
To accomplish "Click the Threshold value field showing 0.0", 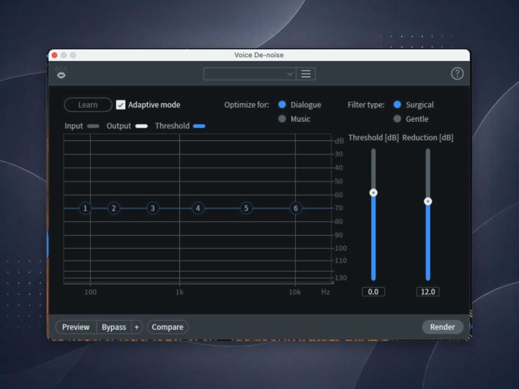I will click(x=373, y=292).
